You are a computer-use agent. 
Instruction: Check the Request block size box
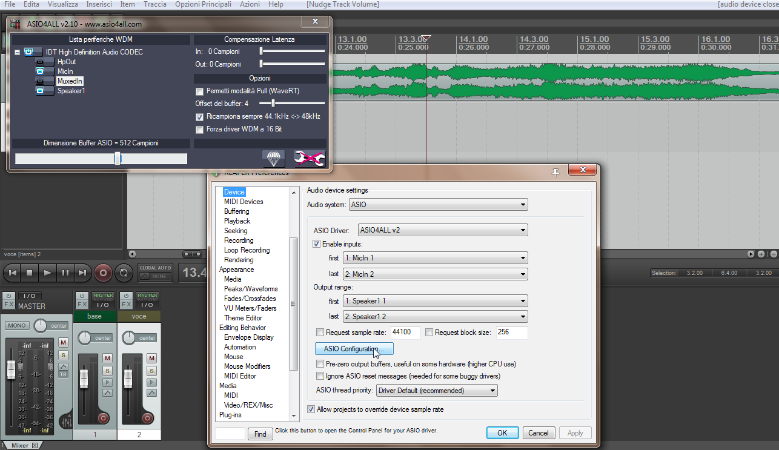click(x=429, y=333)
